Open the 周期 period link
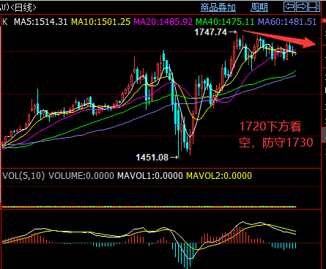 259,7
